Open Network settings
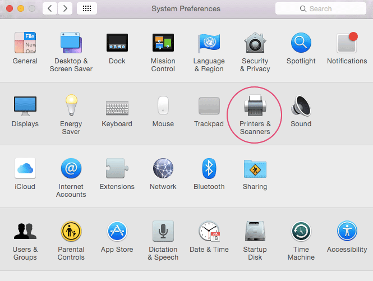 coord(163,169)
